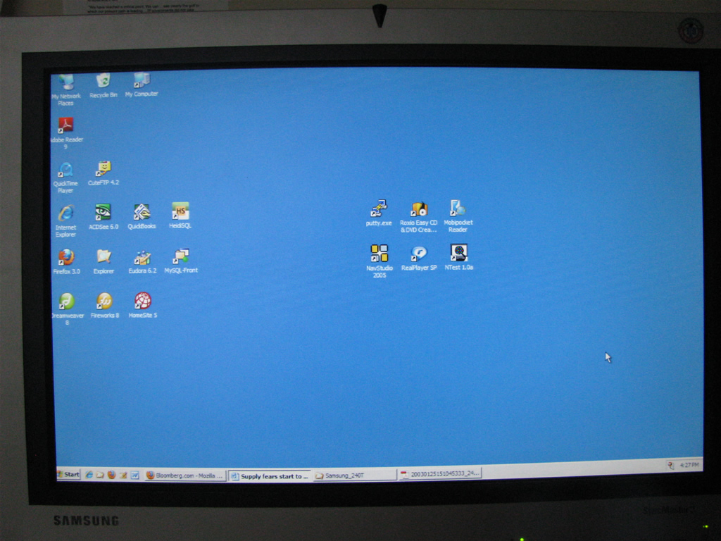Screen dimensions: 721x541
Task: Switch to Bloomberg.com Mozilla taskbar window
Action: 184,475
